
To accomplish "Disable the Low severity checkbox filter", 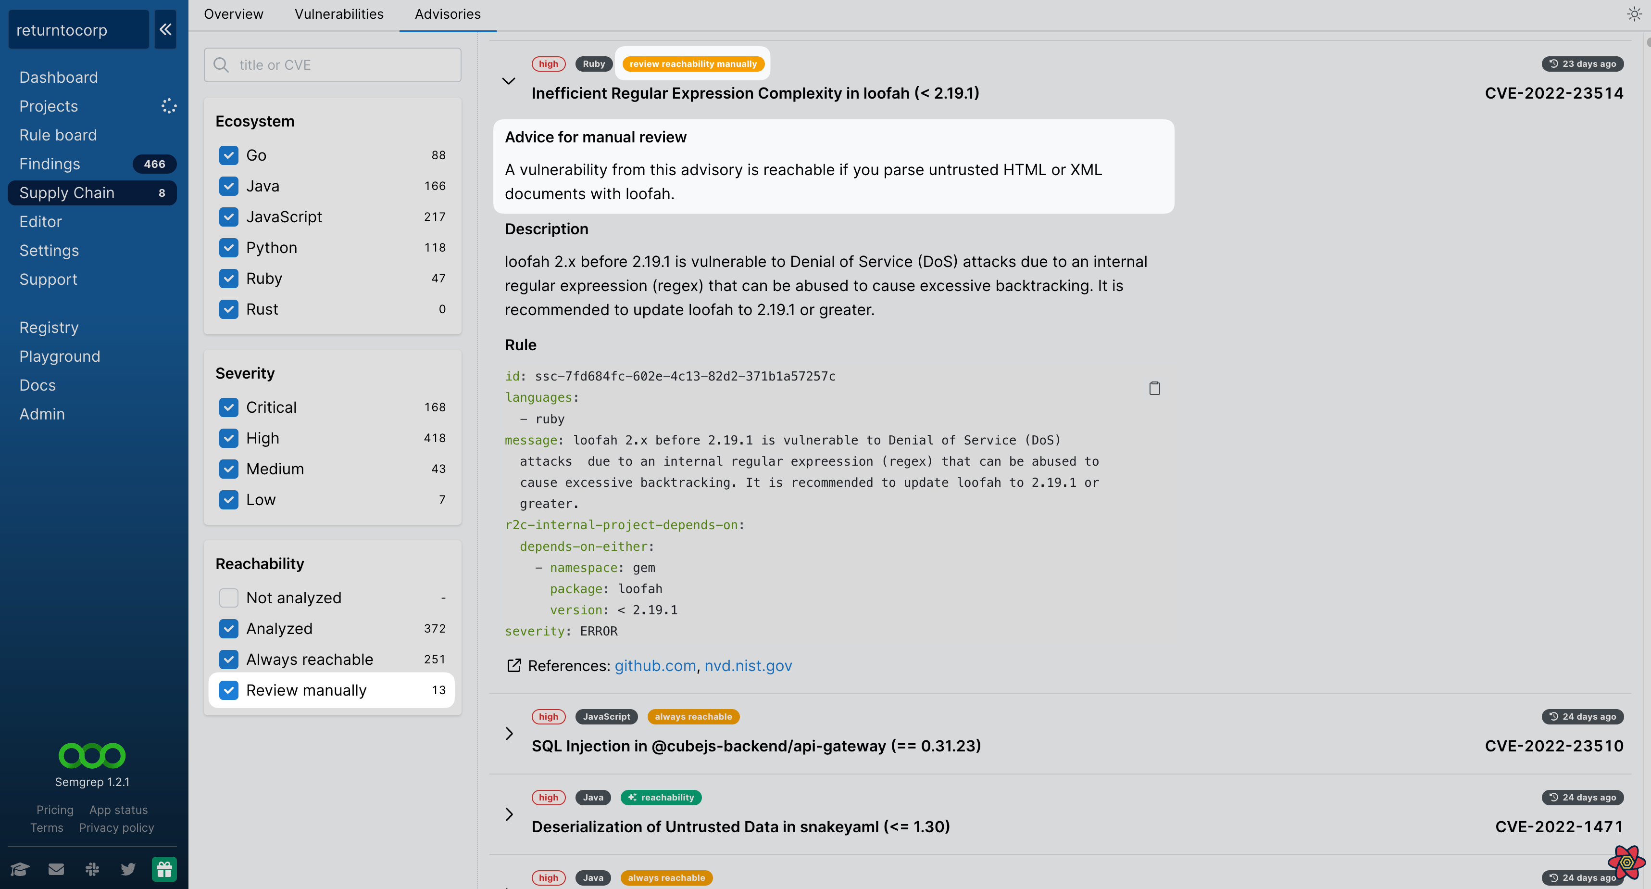I will point(229,499).
